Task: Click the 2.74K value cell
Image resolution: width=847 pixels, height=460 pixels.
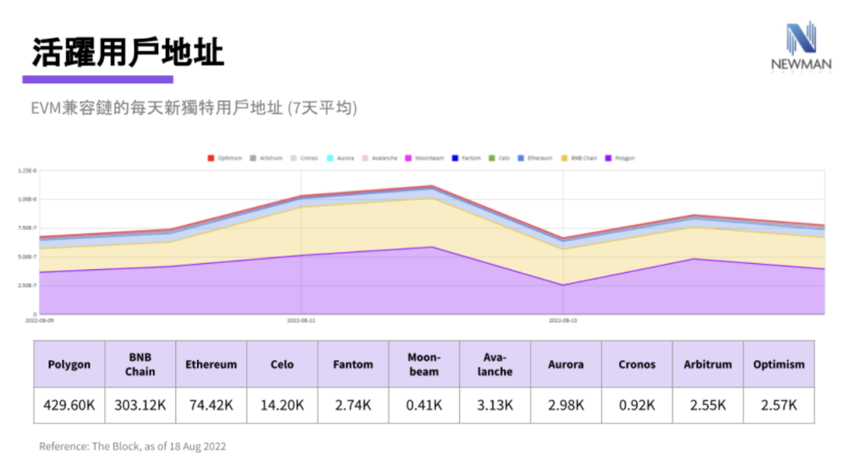Action: (353, 405)
